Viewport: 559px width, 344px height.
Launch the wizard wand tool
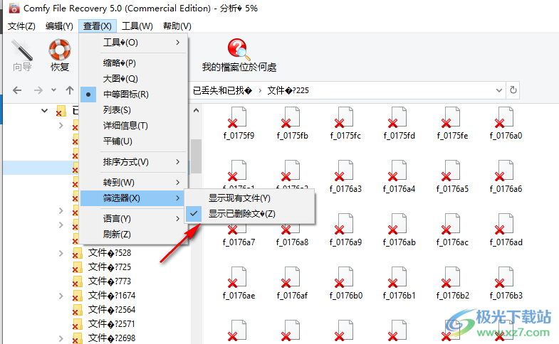click(x=22, y=55)
